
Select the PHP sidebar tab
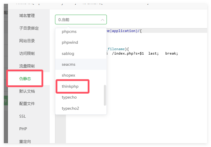click(x=23, y=129)
